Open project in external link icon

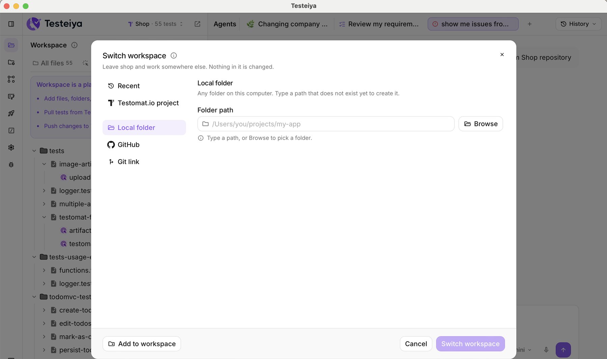pyautogui.click(x=198, y=24)
